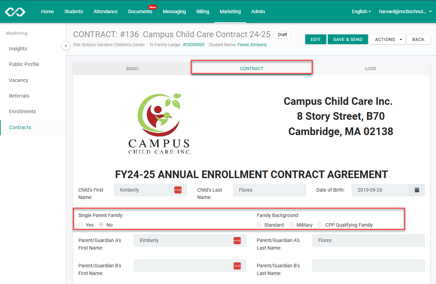The width and height of the screenshot is (436, 284).
Task: Select No for Single Parent Family
Action: (x=101, y=225)
